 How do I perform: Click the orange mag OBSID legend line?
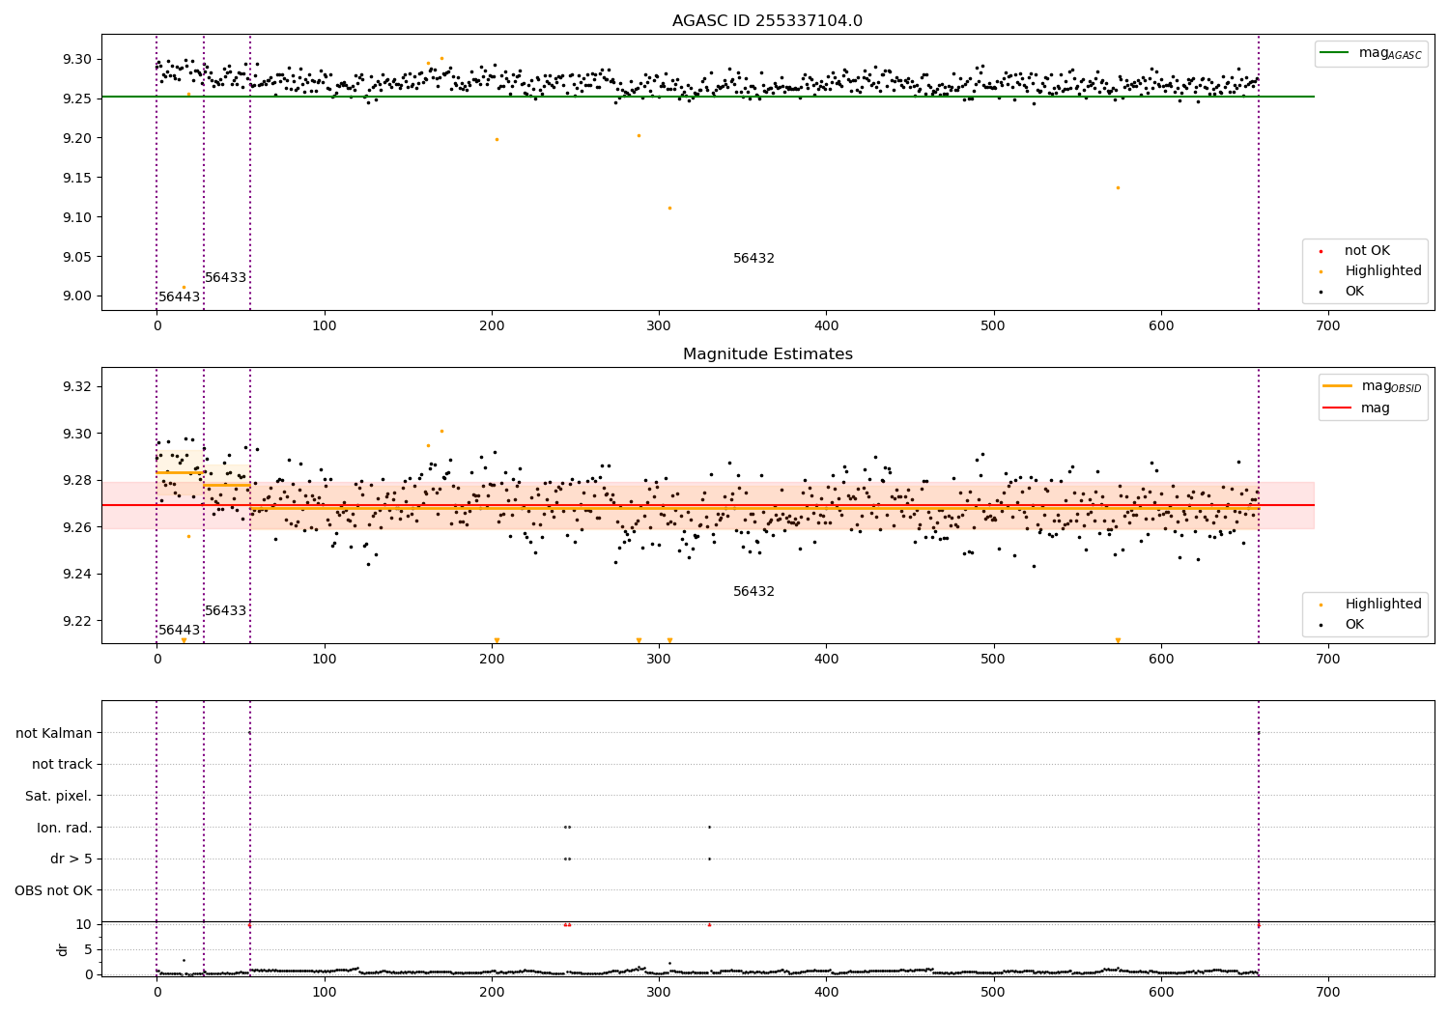point(1338,386)
